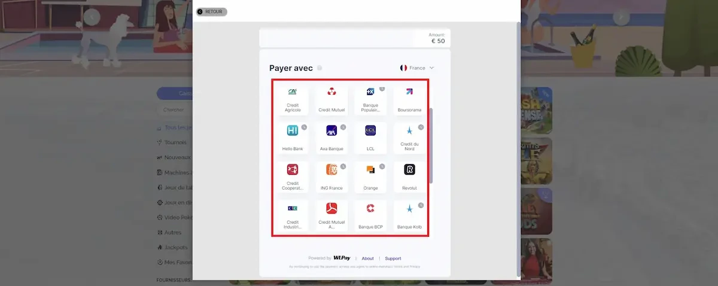This screenshot has height=286, width=718.
Task: Open the About link in footer
Action: (x=367, y=258)
